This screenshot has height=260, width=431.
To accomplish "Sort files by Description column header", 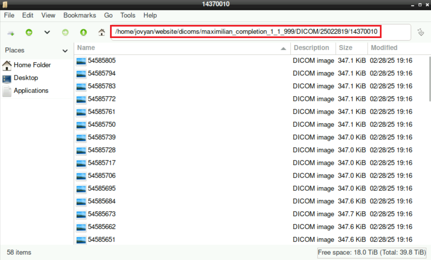I will (x=313, y=48).
